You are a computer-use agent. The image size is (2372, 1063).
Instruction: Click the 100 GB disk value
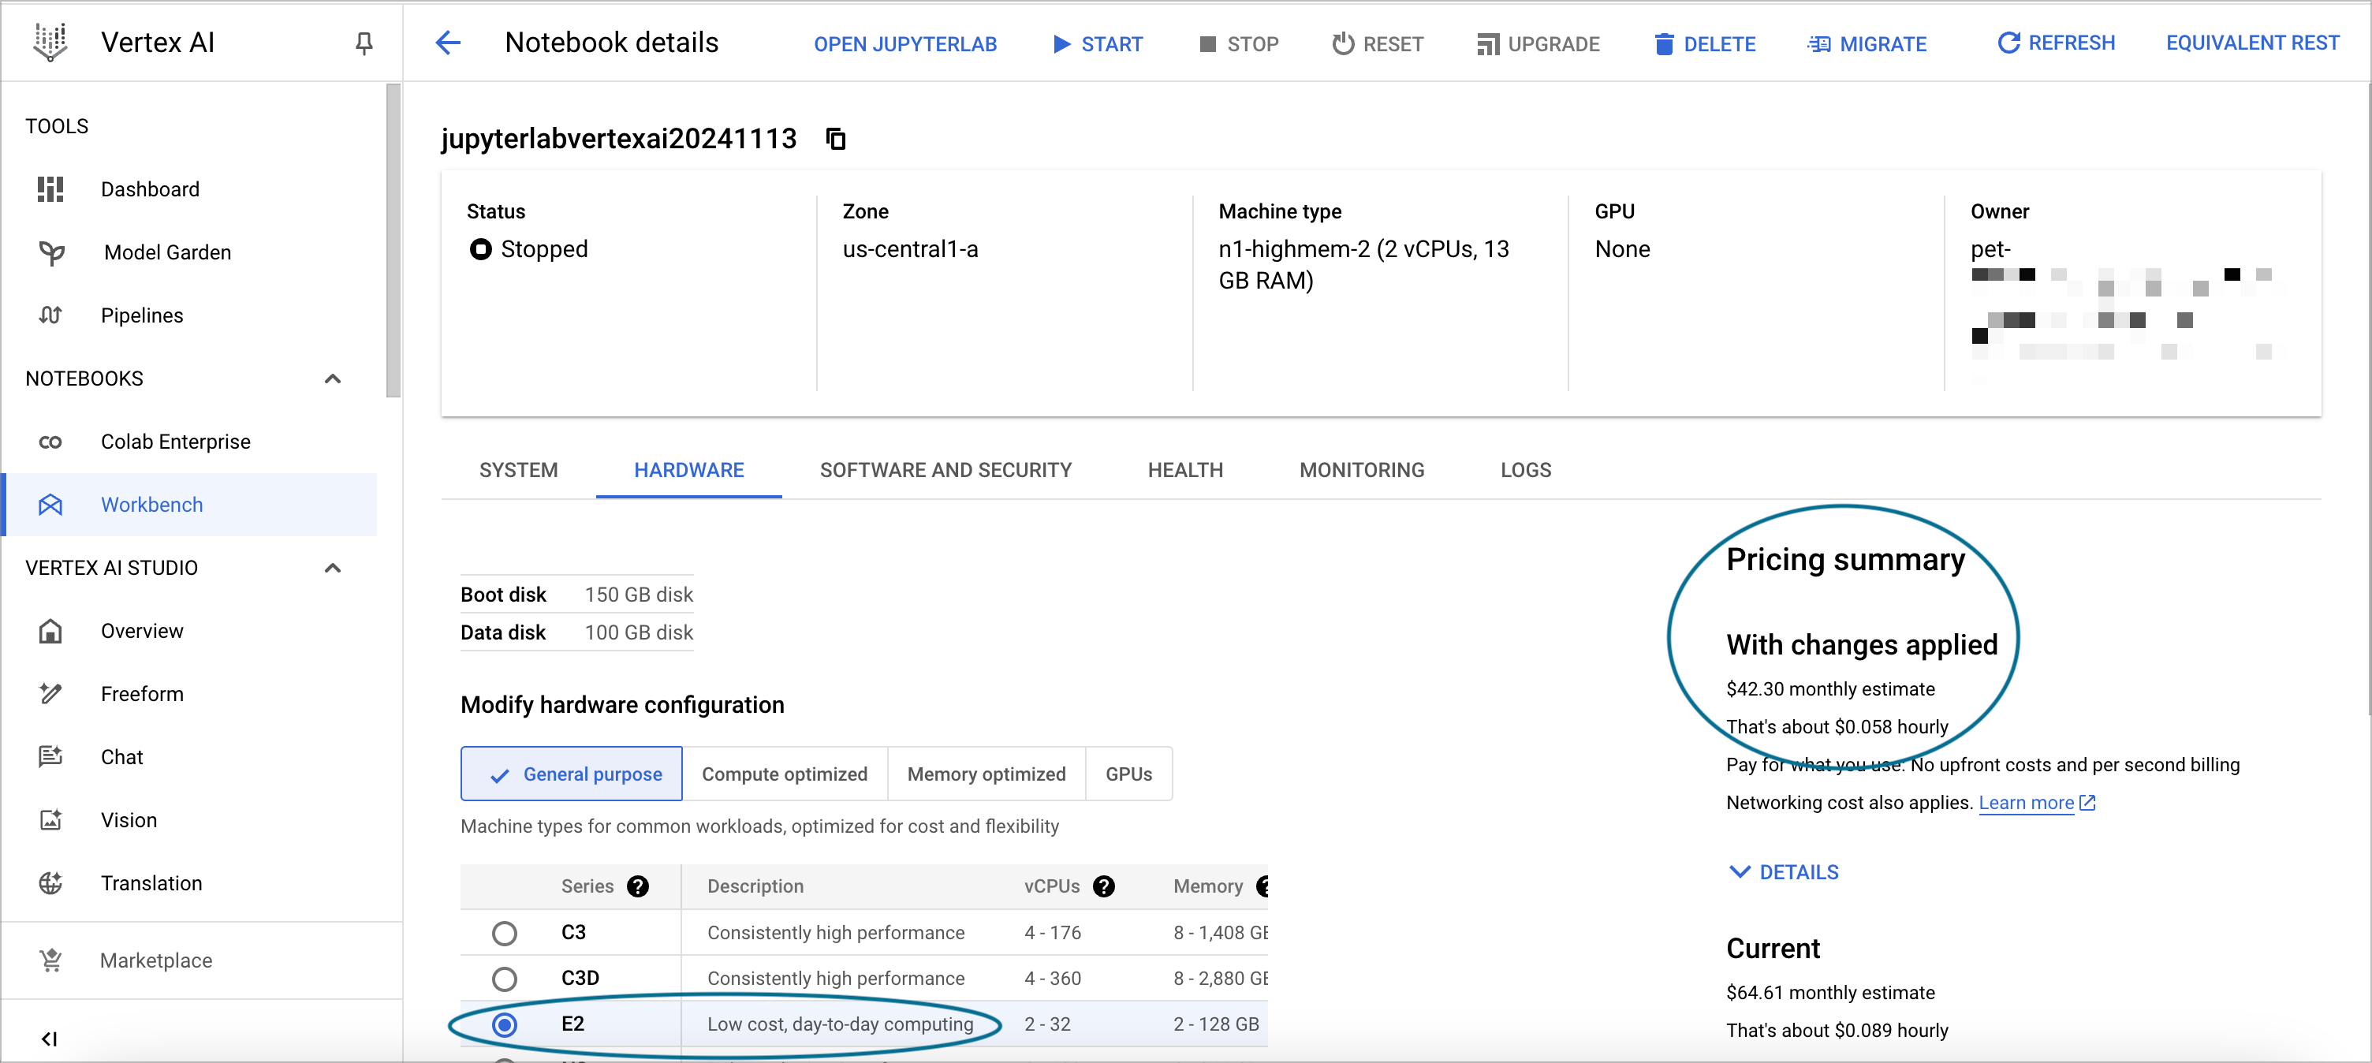click(x=638, y=632)
